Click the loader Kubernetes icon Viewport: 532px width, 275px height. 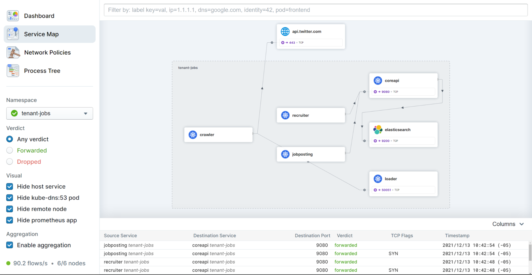point(378,179)
